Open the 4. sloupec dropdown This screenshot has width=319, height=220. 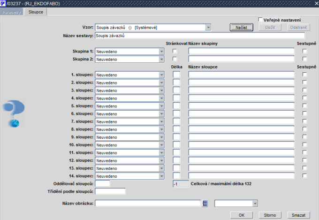click(x=161, y=99)
